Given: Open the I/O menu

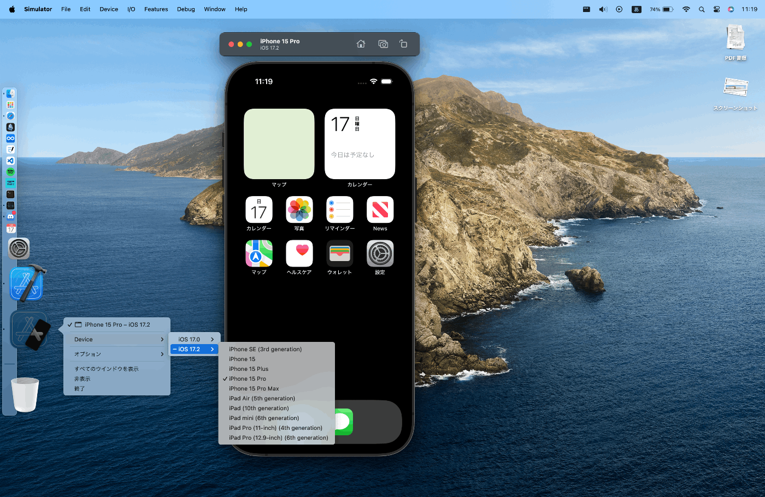Looking at the screenshot, I should (131, 9).
